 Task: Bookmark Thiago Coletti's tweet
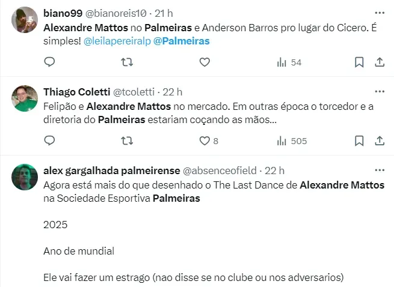[x=359, y=141]
